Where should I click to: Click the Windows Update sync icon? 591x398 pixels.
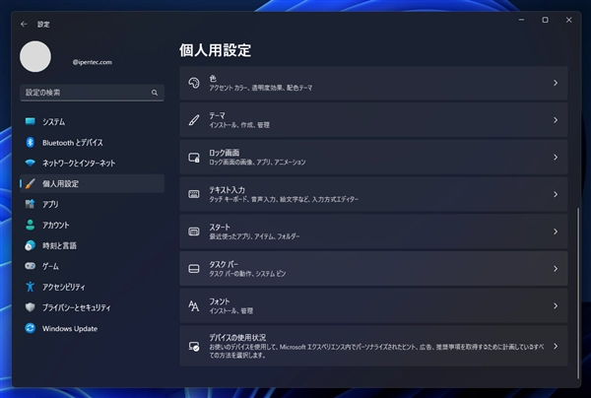coord(31,328)
